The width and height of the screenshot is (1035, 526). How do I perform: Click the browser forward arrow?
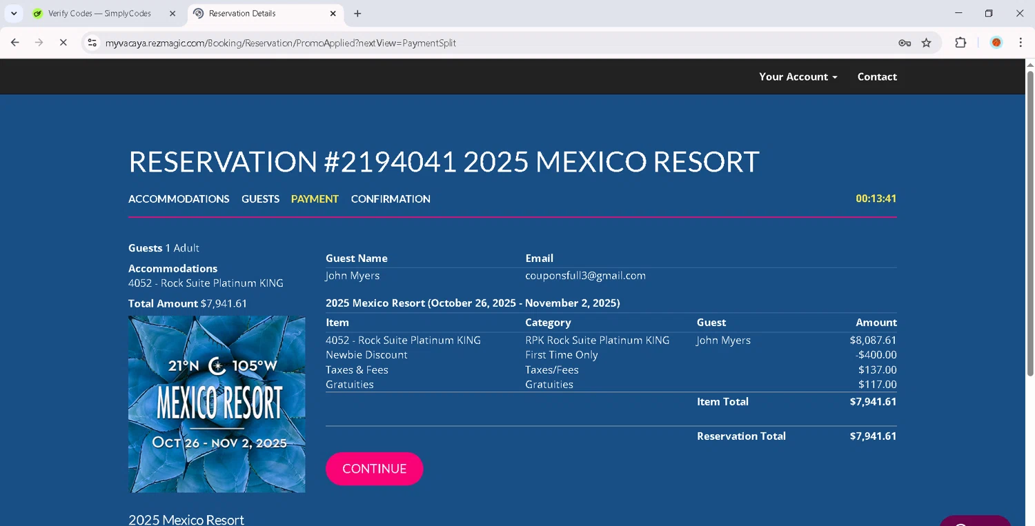[x=39, y=43]
